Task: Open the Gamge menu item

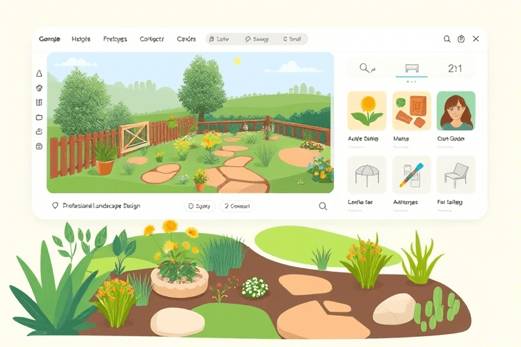Action: pyautogui.click(x=50, y=39)
